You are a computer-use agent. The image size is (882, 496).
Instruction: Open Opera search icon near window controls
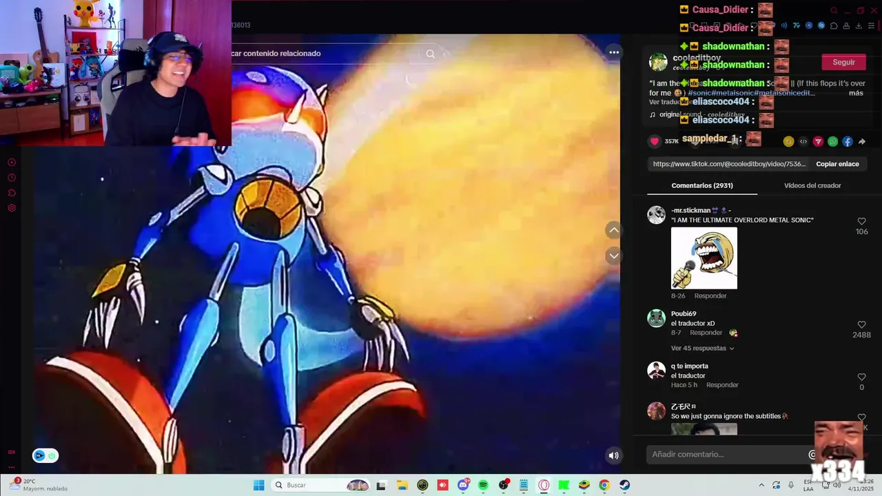[834, 10]
